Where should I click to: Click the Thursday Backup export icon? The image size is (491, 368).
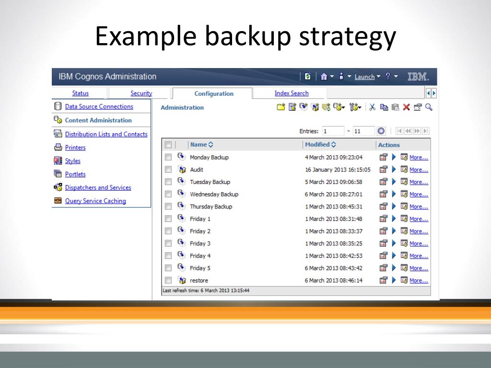[181, 206]
